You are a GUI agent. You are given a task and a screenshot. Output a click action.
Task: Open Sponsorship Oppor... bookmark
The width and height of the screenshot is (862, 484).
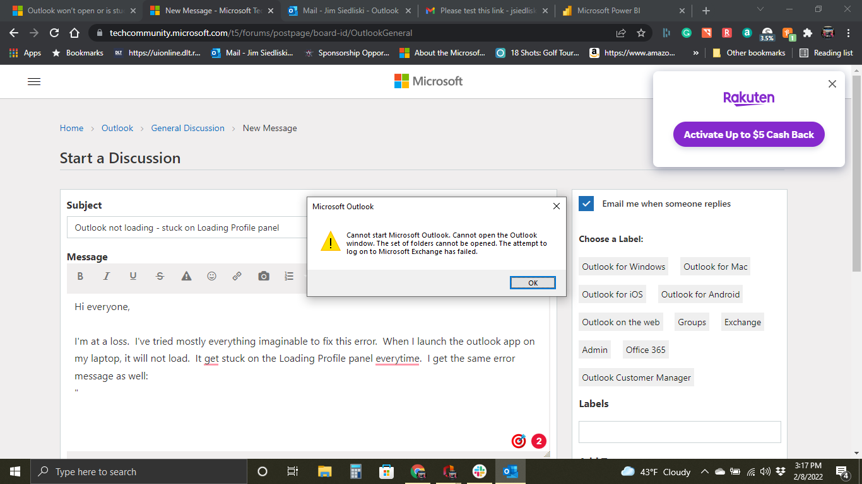pos(347,53)
